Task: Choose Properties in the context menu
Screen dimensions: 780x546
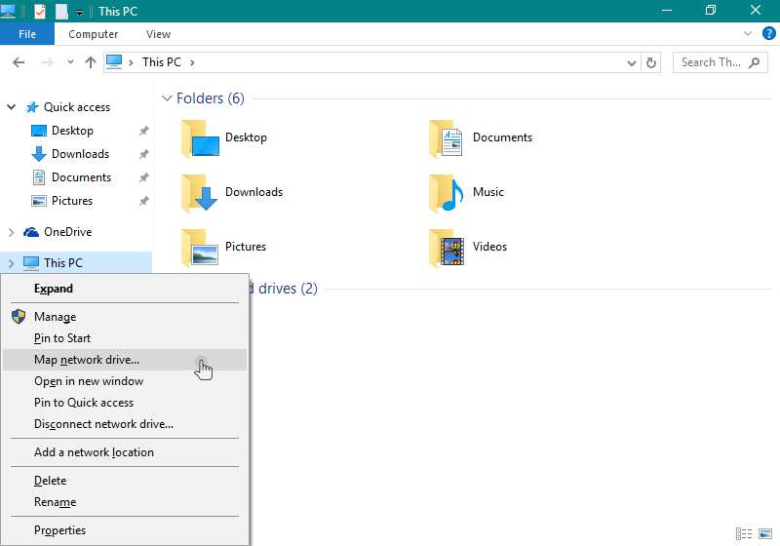Action: click(125, 530)
